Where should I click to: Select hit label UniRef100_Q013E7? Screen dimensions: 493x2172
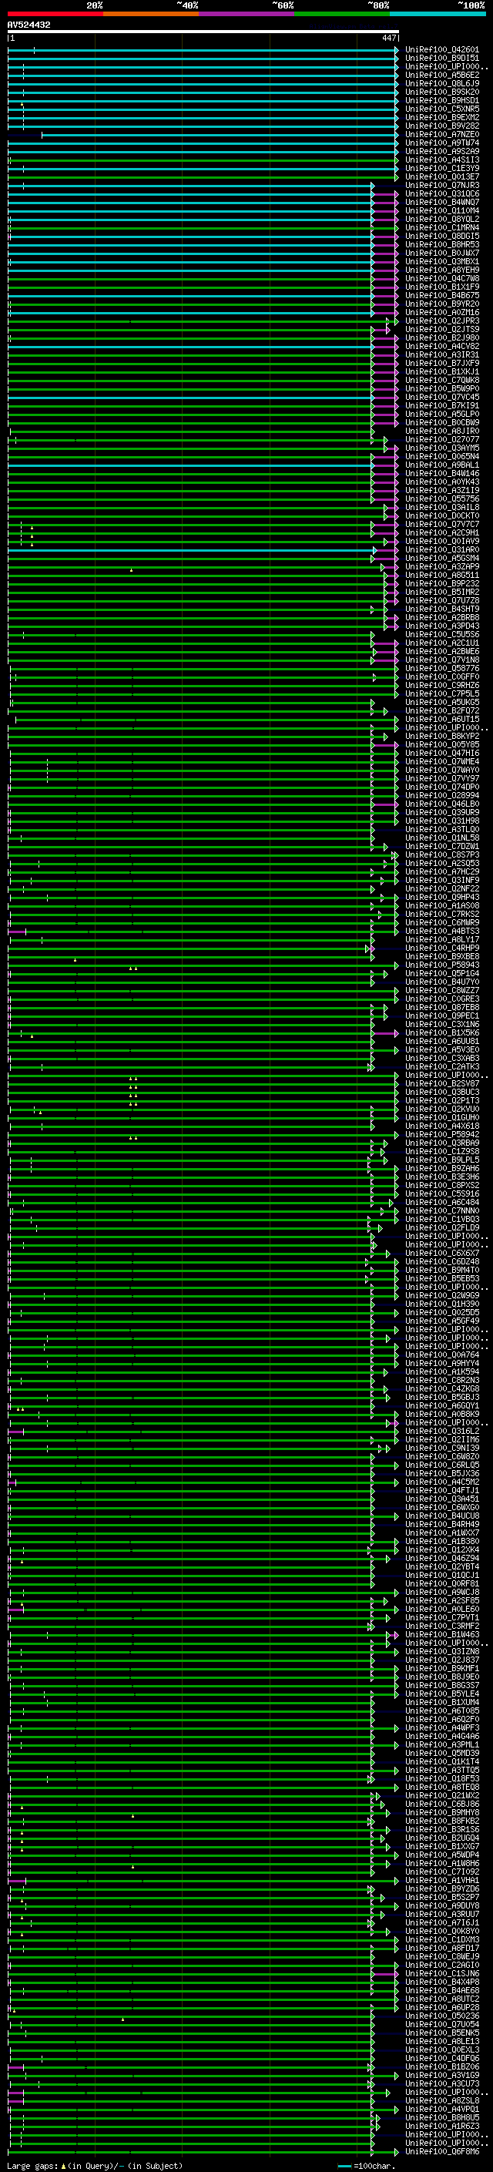pyautogui.click(x=442, y=177)
